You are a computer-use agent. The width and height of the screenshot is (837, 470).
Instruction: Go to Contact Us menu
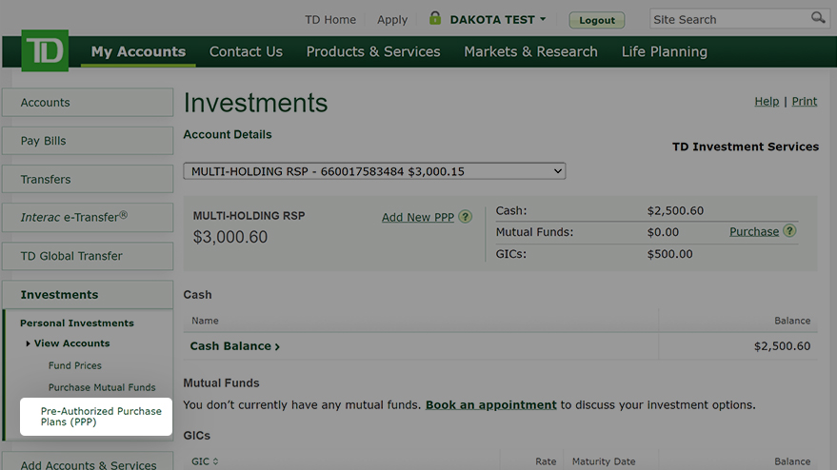[x=246, y=51]
